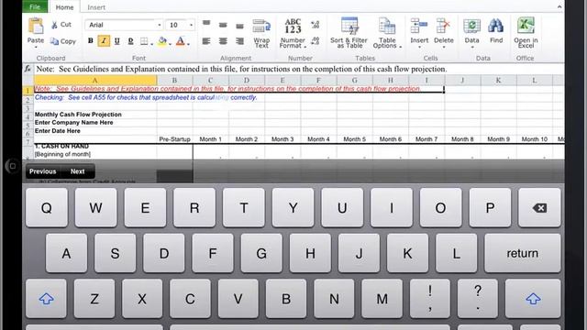The image size is (587, 330).
Task: Click the 'Month 10' cell
Action: click(535, 139)
